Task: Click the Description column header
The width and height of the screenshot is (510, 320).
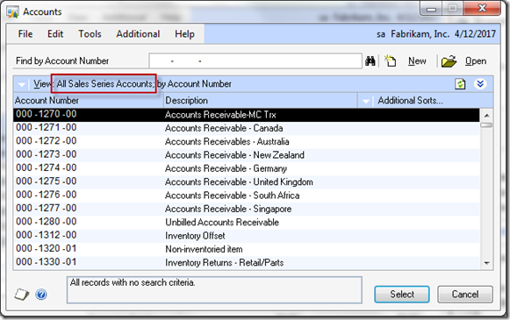Action: coord(260,101)
